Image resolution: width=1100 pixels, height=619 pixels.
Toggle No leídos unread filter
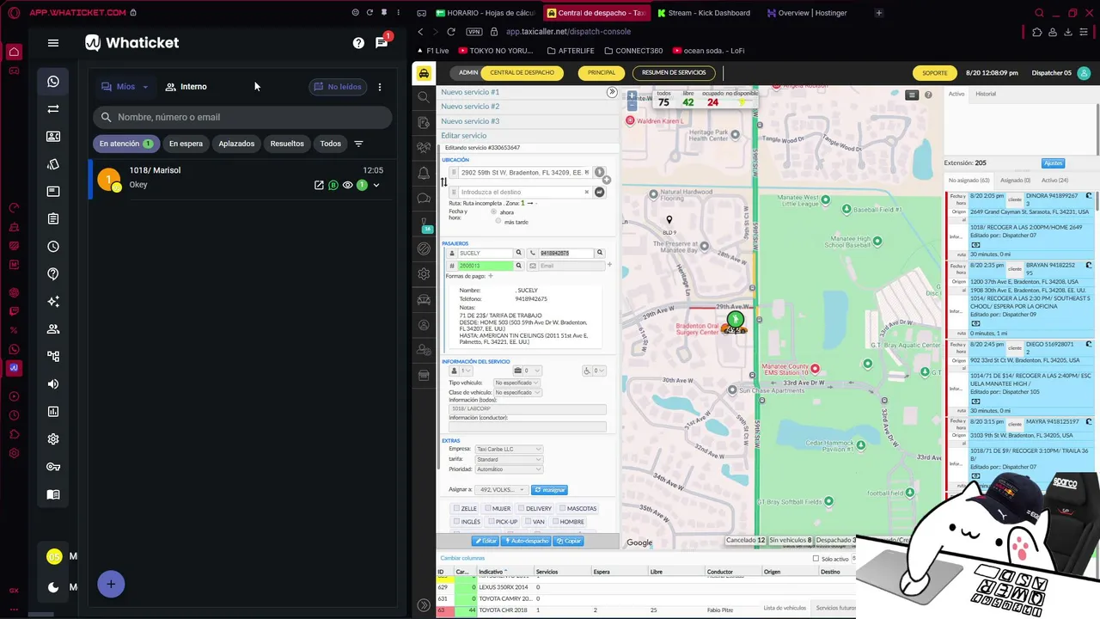click(x=338, y=87)
